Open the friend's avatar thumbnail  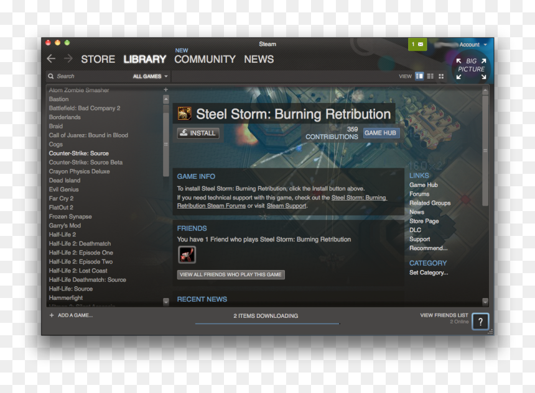coord(187,255)
